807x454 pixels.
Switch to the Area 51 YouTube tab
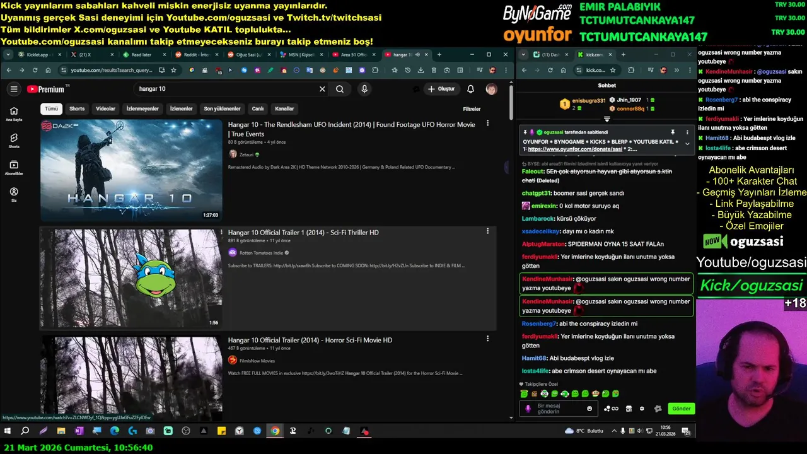[x=355, y=55]
